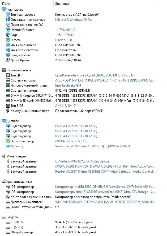Sort by the Поле column header
The width and height of the screenshot is (167, 236).
coord(27,4)
